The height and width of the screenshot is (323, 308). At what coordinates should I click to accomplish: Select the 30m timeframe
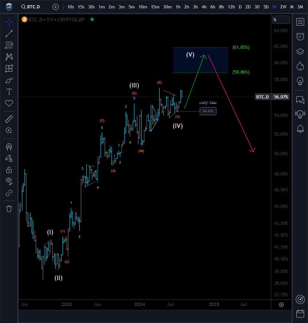click(x=167, y=7)
